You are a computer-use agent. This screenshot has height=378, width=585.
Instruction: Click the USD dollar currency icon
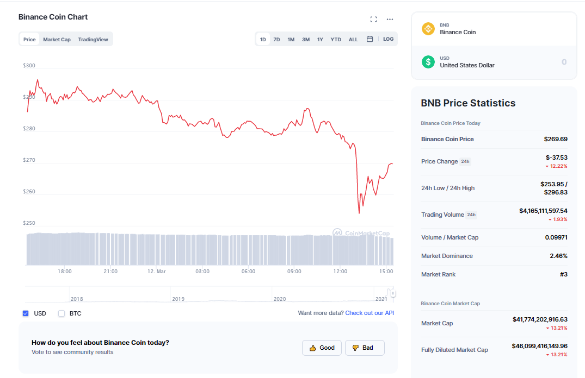click(428, 62)
